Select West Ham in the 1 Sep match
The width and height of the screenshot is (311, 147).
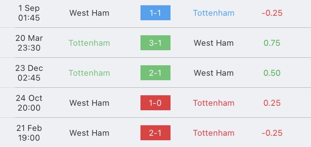pos(89,13)
